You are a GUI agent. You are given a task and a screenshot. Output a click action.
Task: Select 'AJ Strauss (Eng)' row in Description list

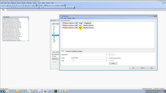click(x=15, y=39)
